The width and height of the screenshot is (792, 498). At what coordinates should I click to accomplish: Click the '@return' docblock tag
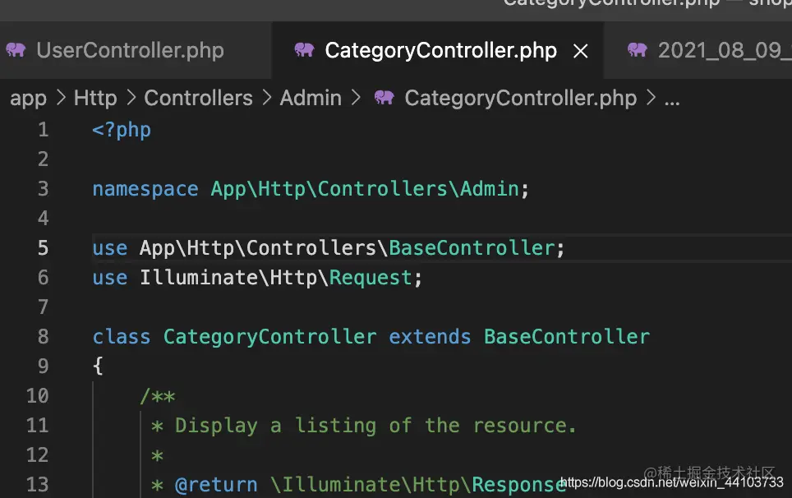pyautogui.click(x=216, y=485)
